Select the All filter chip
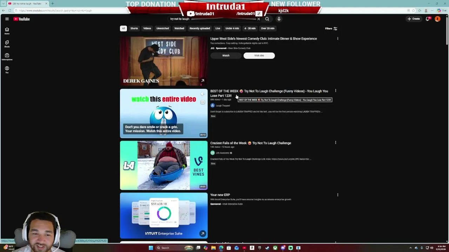The width and height of the screenshot is (449, 252). pos(123,28)
